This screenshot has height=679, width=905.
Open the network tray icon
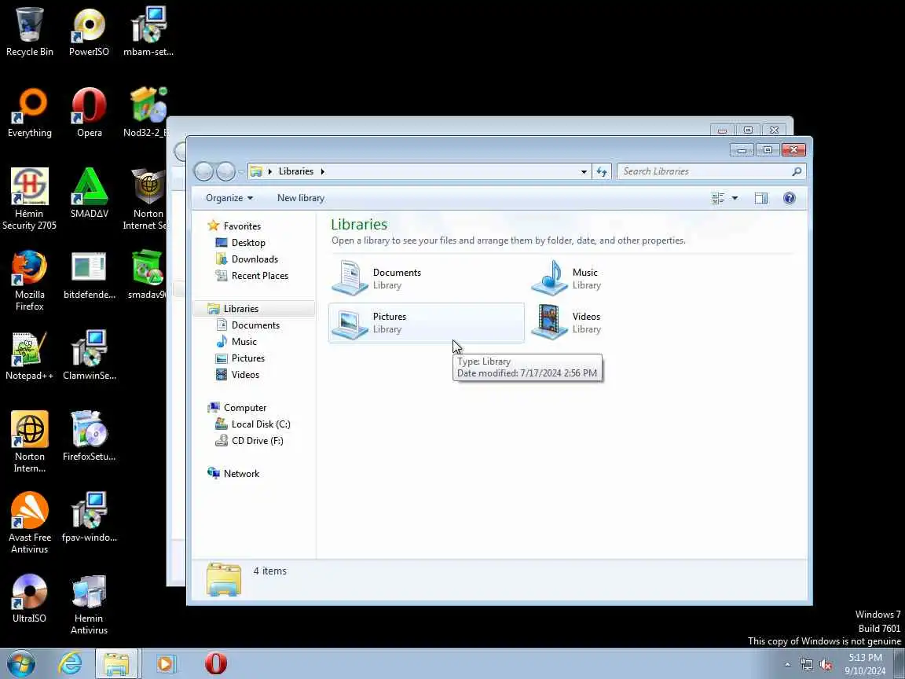(806, 665)
